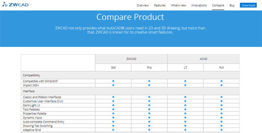Click LT dot for Drawing Tab Switching

185,126
